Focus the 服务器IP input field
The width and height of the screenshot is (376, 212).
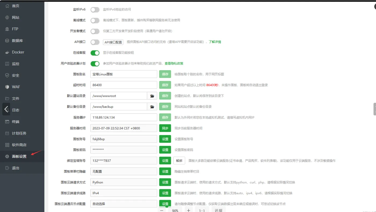coord(124,117)
